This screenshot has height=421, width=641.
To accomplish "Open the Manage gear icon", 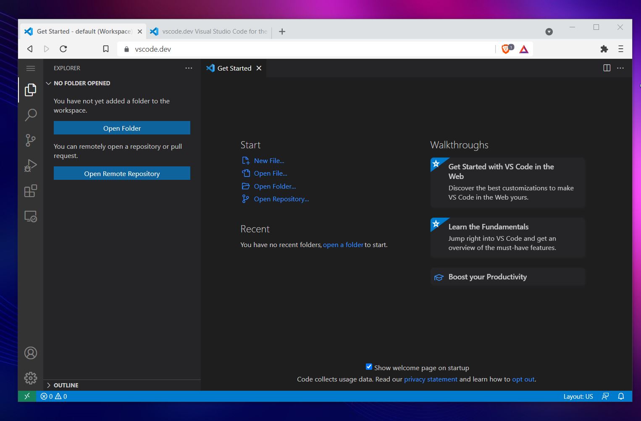I will [31, 378].
